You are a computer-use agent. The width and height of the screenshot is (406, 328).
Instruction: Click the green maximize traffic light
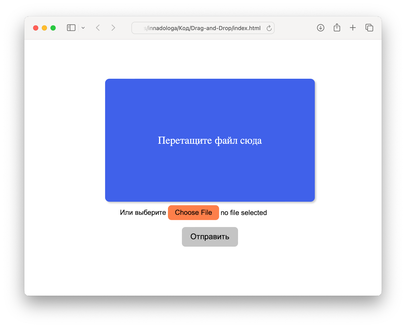(x=53, y=28)
